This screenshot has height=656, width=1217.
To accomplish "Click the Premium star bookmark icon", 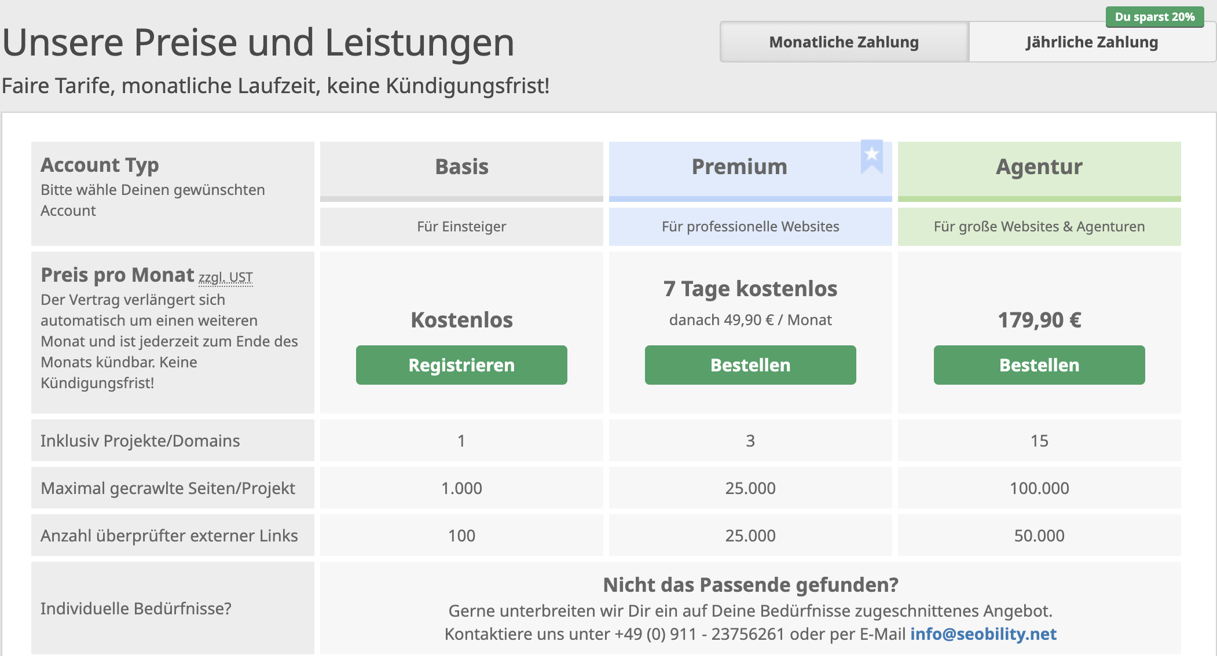I will tap(872, 156).
